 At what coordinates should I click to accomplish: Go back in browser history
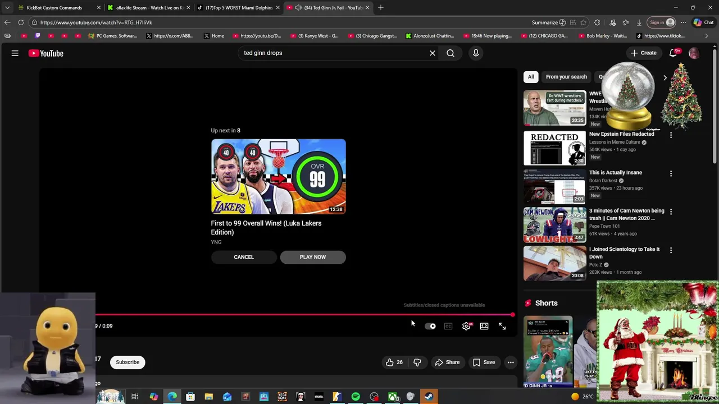(x=7, y=22)
